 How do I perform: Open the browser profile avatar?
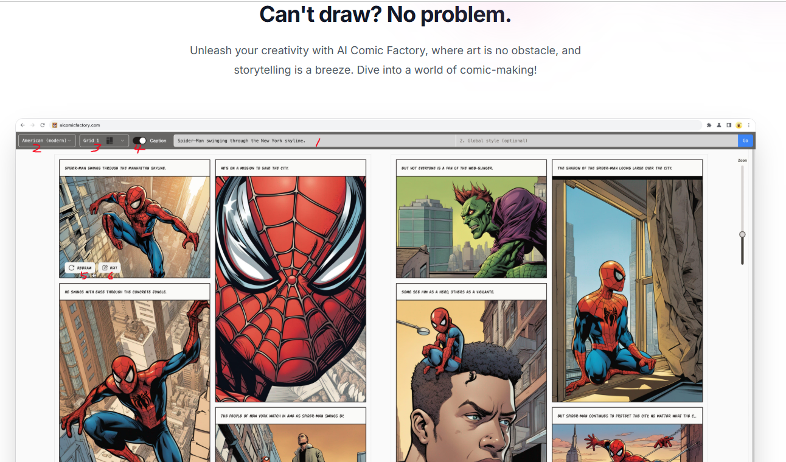[739, 125]
